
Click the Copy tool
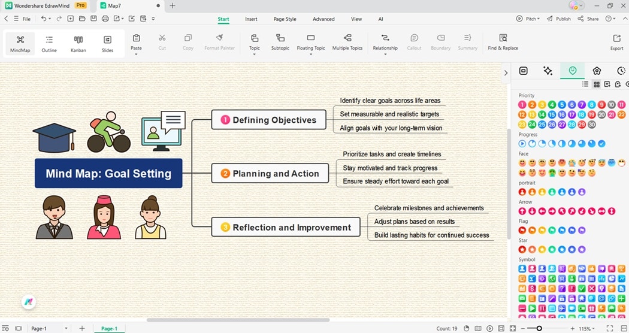pyautogui.click(x=188, y=42)
